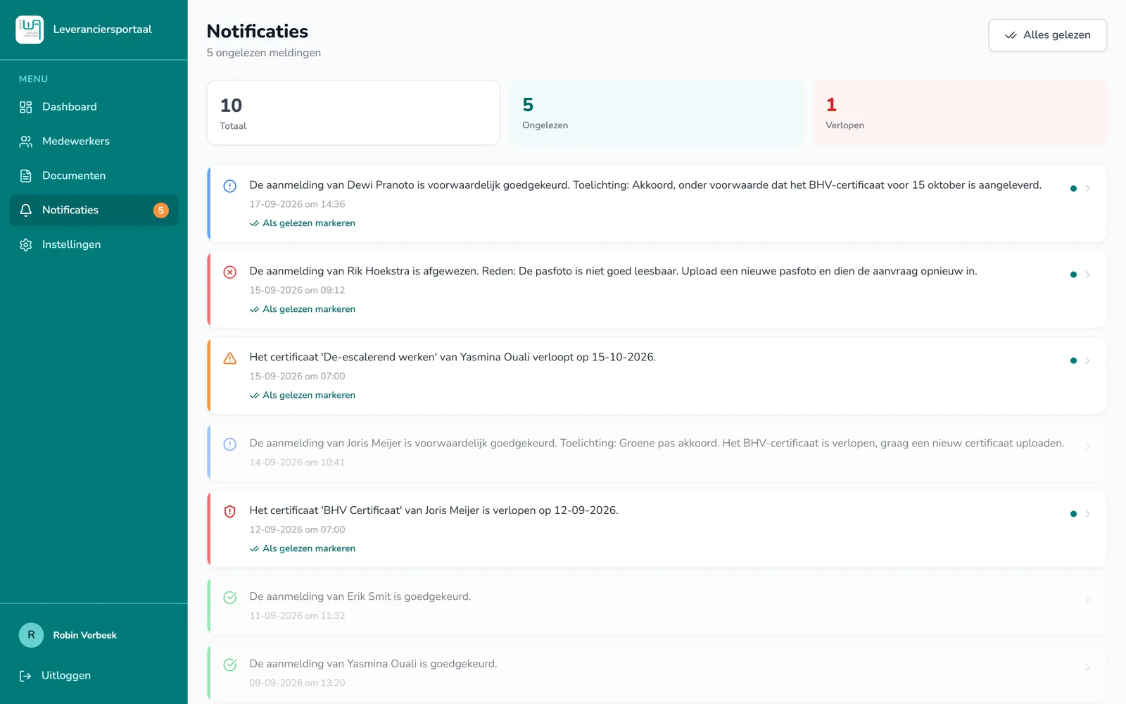Click unread dot on Rik Hoekstra notification

coord(1073,275)
